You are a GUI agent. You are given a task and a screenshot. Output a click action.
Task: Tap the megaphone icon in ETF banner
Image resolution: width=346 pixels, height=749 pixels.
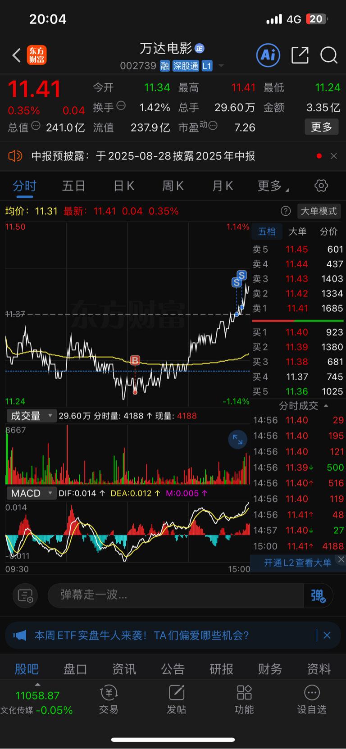[20, 635]
